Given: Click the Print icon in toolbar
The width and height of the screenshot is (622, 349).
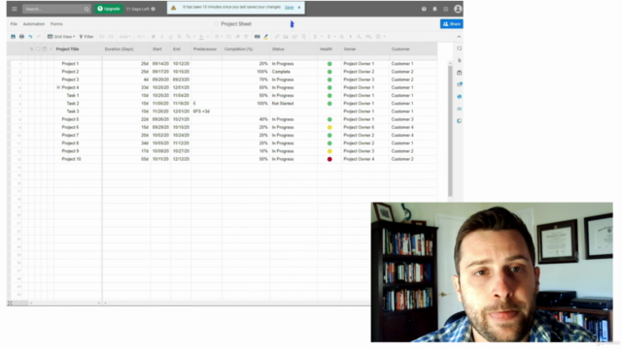Looking at the screenshot, I should pyautogui.click(x=21, y=37).
